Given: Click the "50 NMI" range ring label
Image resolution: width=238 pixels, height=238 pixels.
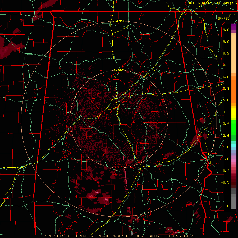Looking at the screenshot, I should tap(119, 70).
